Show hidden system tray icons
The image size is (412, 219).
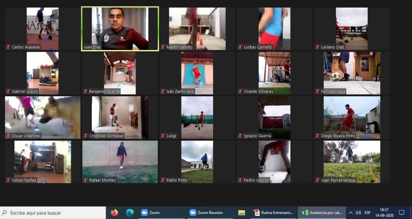[x=350, y=213]
